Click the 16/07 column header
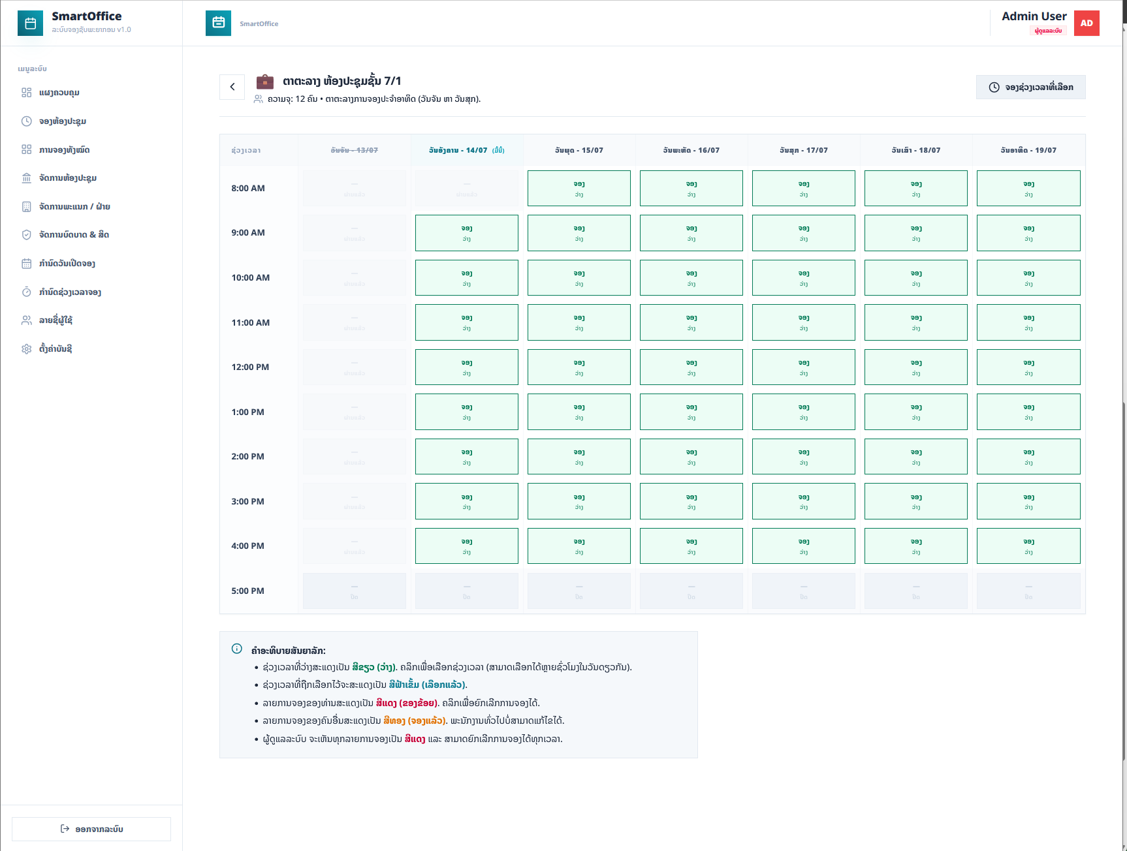This screenshot has width=1127, height=851. click(x=691, y=150)
